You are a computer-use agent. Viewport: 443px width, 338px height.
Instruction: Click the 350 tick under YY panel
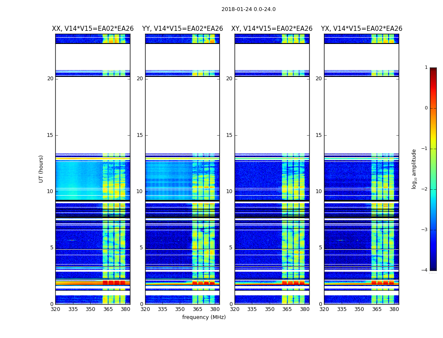[180, 309]
